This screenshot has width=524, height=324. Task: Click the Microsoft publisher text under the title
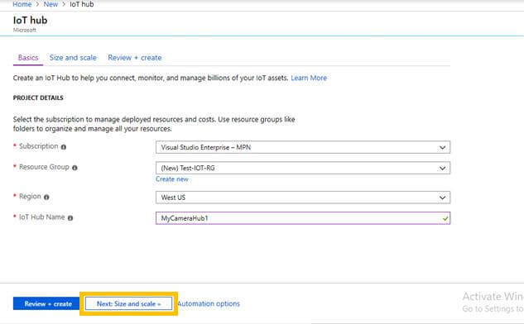coord(24,30)
